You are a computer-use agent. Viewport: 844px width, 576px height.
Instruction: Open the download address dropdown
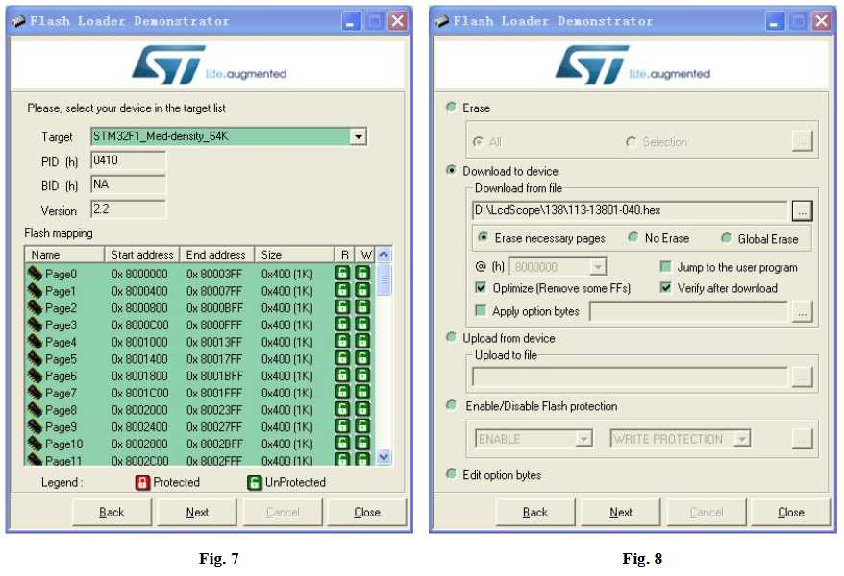[x=598, y=267]
